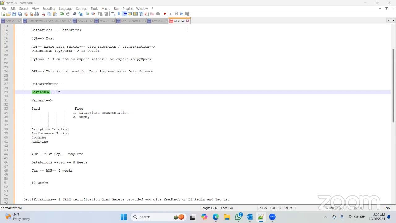Viewport: 396px width, 223px height.
Task: Toggle synchronize vertical scrolling icon
Action: pyautogui.click(x=100, y=14)
